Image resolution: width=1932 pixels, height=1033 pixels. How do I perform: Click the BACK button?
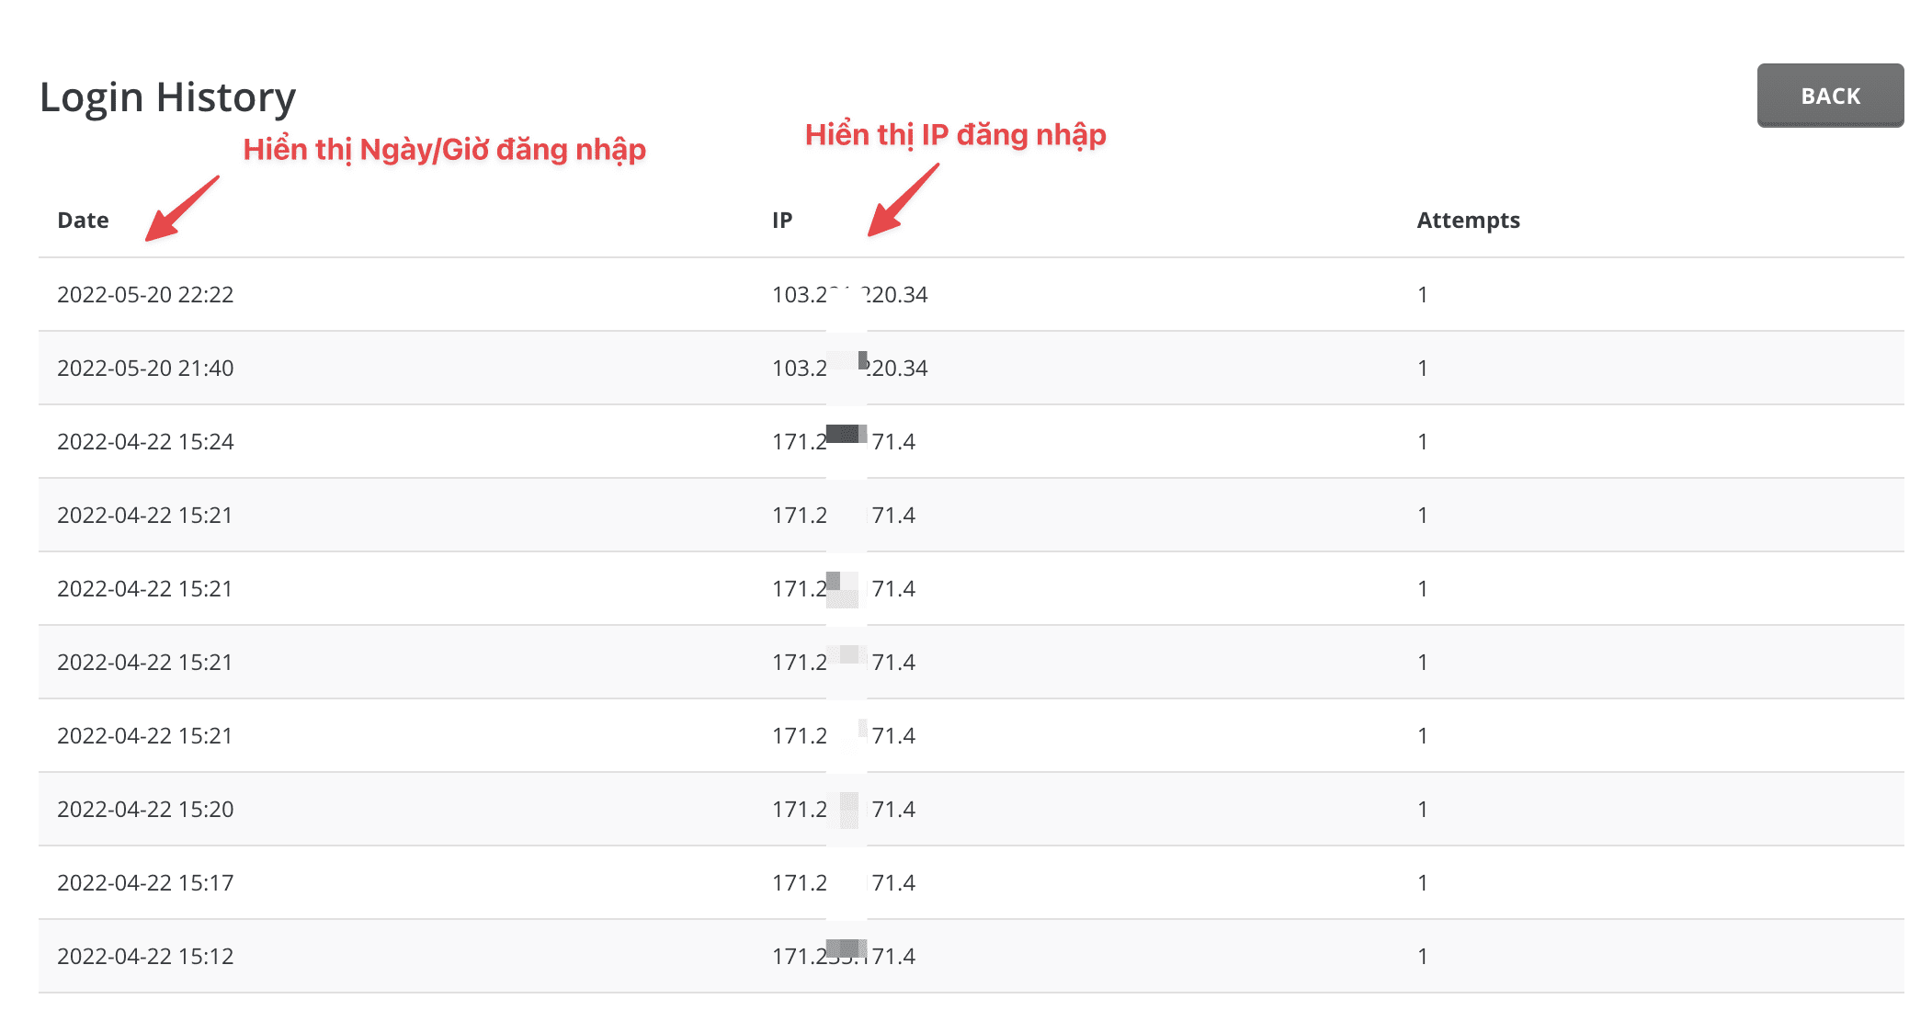tap(1829, 95)
